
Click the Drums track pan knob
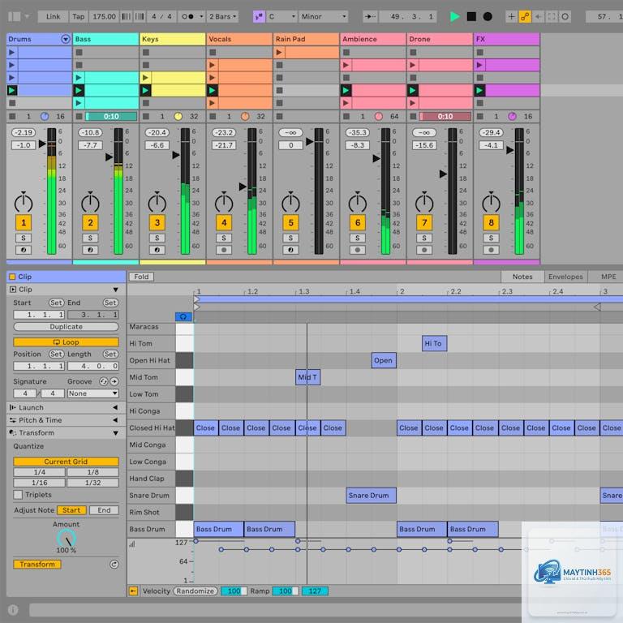click(24, 203)
